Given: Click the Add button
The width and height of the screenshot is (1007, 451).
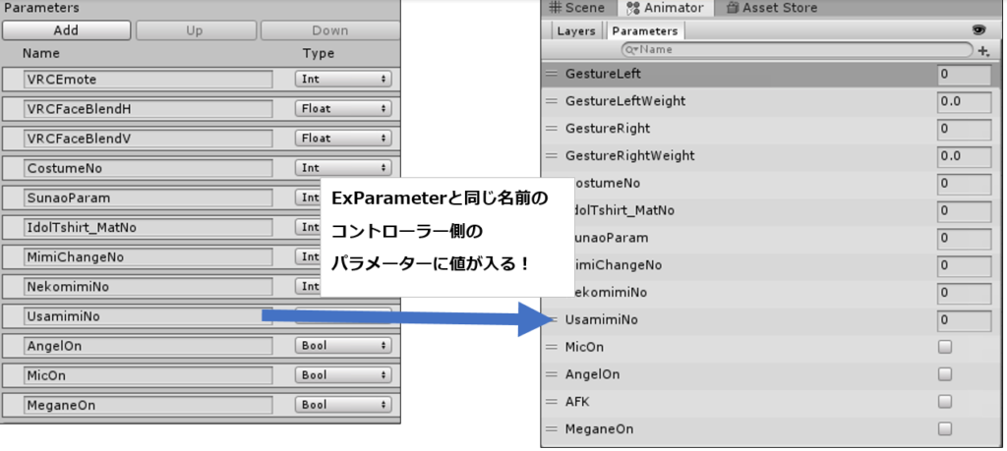Looking at the screenshot, I should pos(66,30).
